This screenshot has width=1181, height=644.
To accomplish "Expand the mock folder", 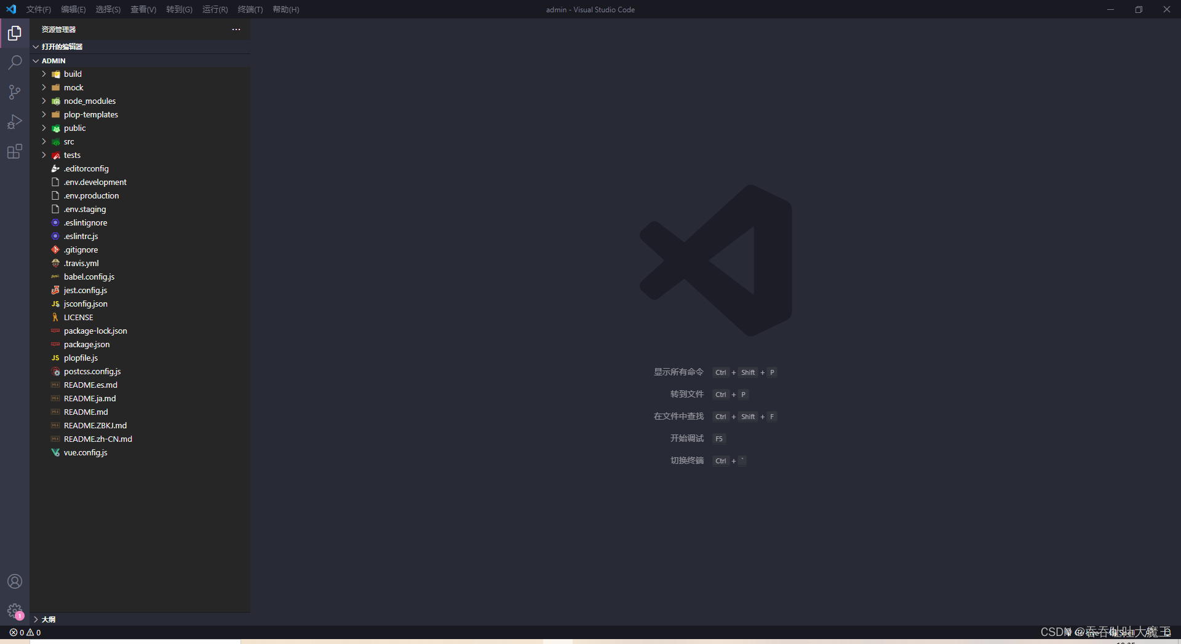I will tap(140, 87).
